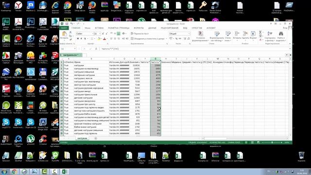The image size is (311, 175).
Task: Click the yellow Fill Color swatch
Action: [x=99, y=39]
